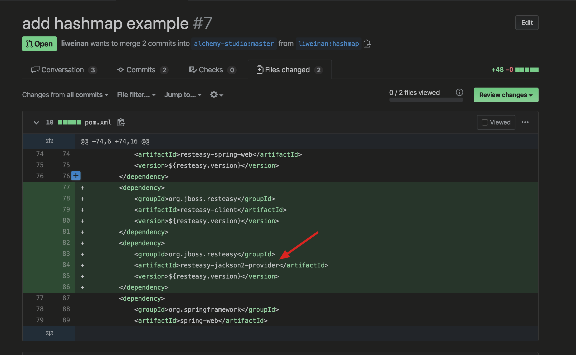The image size is (576, 355).
Task: Open the File filter dropdown
Action: tap(136, 95)
